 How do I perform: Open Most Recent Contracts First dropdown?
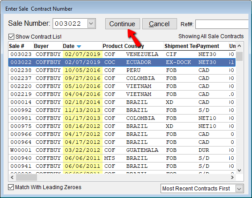coord(239,189)
